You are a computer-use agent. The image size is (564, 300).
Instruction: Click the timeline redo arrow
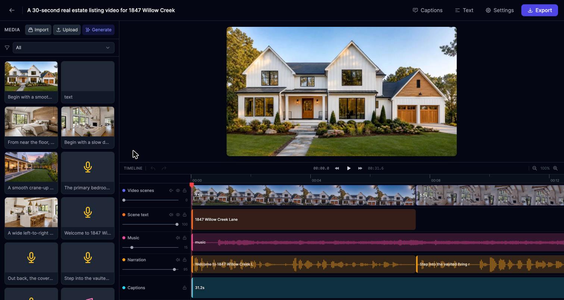tap(164, 168)
